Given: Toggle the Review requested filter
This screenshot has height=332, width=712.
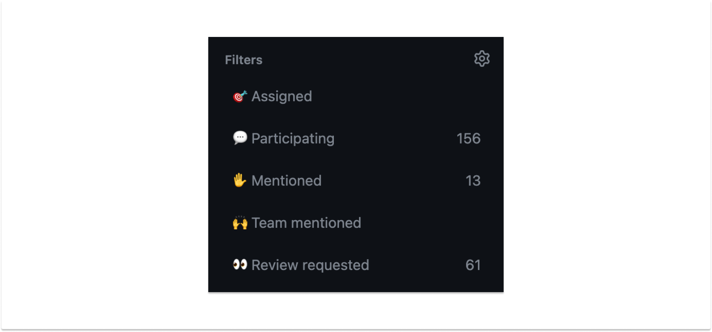Looking at the screenshot, I should click(310, 265).
